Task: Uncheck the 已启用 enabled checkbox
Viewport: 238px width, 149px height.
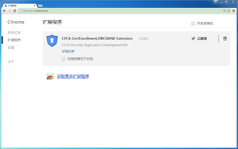Action: coord(193,38)
